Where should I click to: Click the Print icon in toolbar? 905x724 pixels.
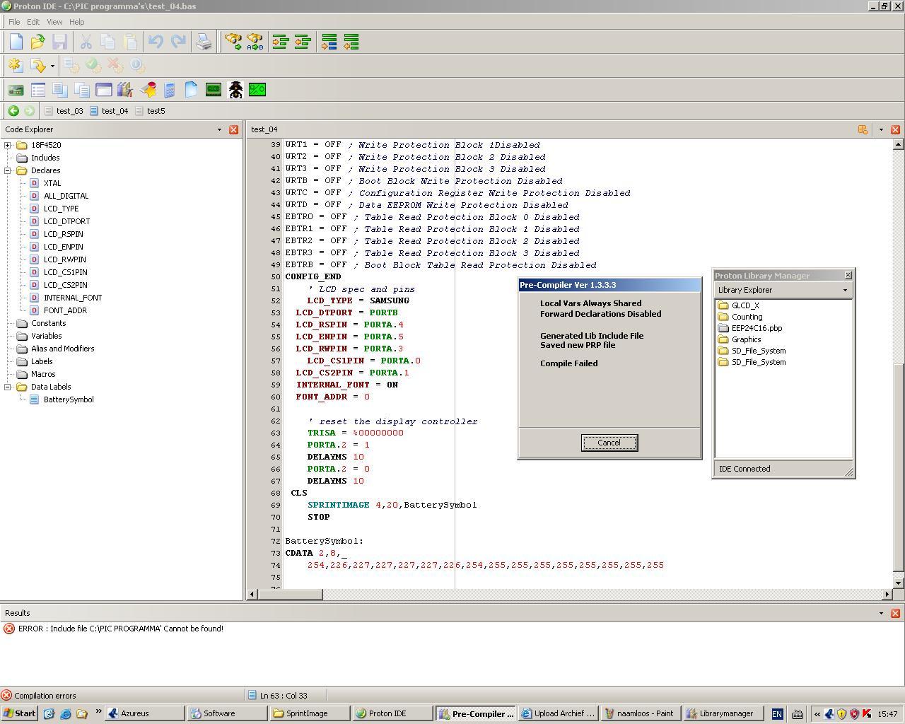[204, 42]
